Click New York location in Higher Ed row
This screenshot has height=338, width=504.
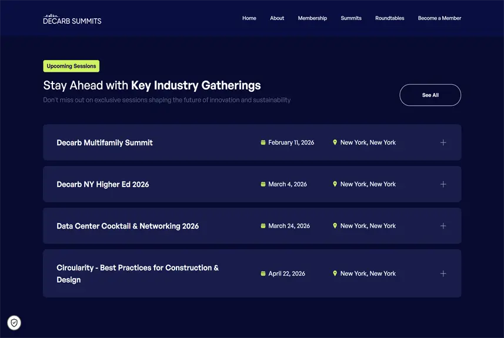point(368,184)
